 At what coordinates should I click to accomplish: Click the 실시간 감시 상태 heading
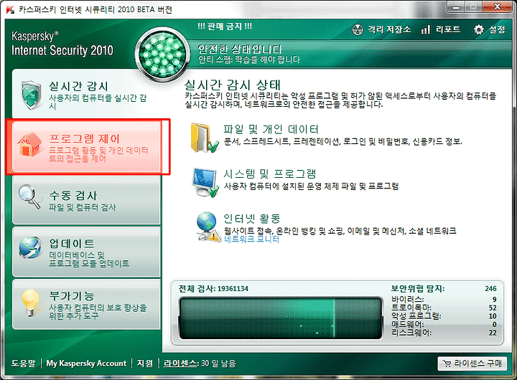click(x=233, y=85)
